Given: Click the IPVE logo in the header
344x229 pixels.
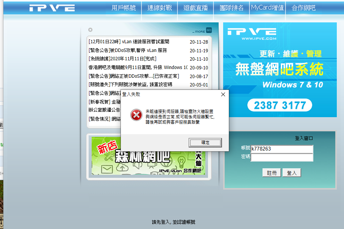Looking at the screenshot, I should (52, 8).
